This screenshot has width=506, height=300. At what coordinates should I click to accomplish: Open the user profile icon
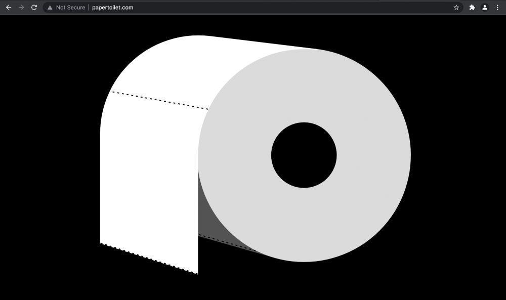click(485, 8)
